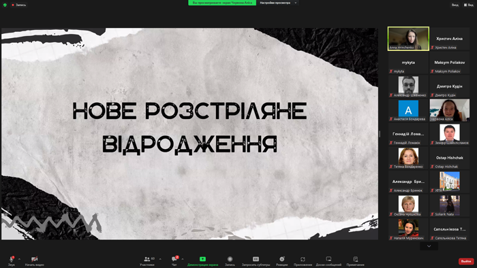Open the Приложения apps icon

pos(303,259)
